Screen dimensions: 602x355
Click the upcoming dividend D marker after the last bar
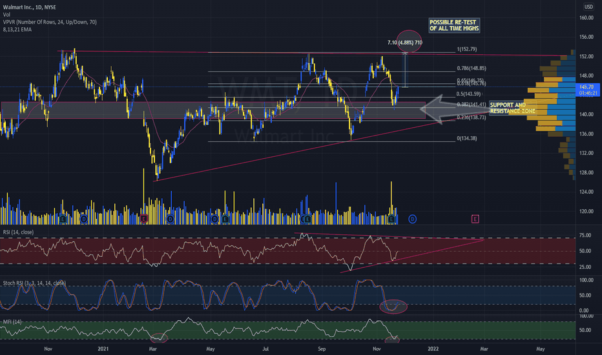[x=412, y=219]
